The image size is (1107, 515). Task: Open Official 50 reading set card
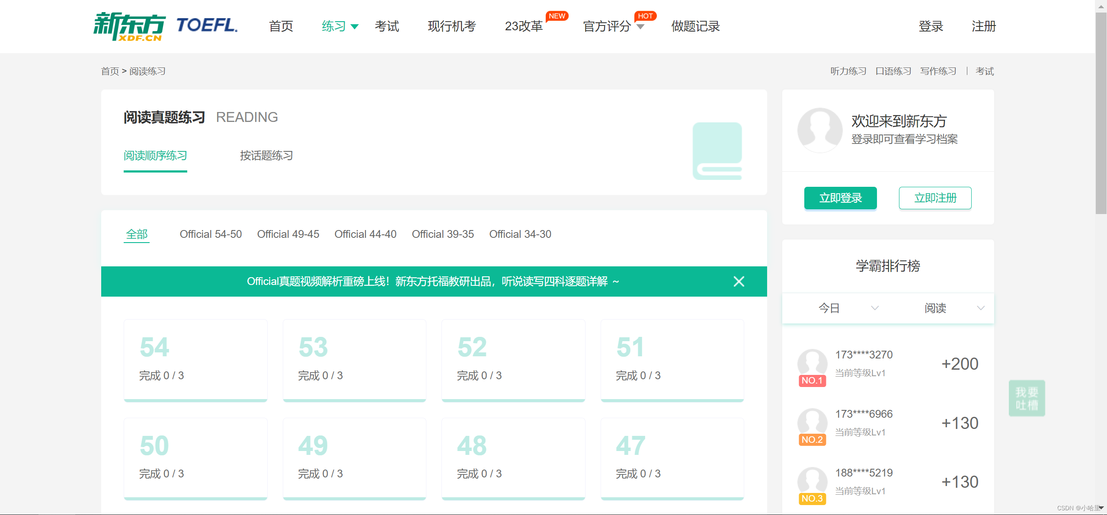coord(195,459)
